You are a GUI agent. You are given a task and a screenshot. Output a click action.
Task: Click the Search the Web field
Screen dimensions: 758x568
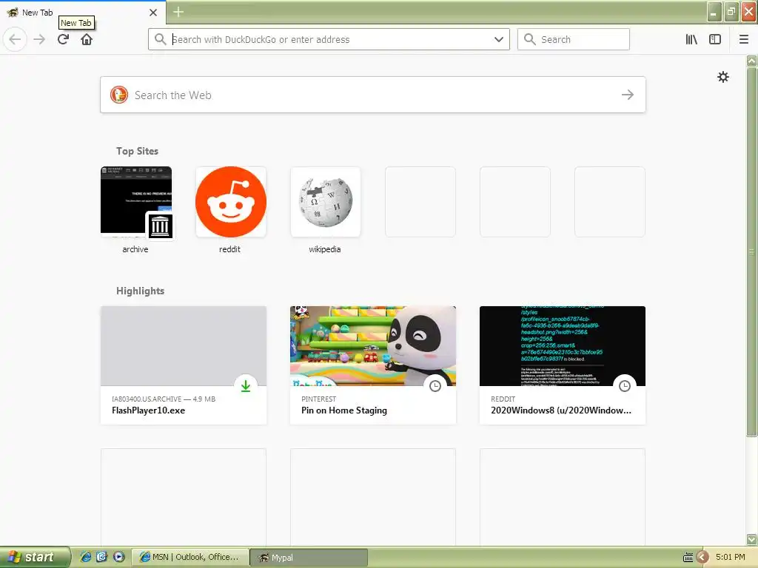(373, 95)
